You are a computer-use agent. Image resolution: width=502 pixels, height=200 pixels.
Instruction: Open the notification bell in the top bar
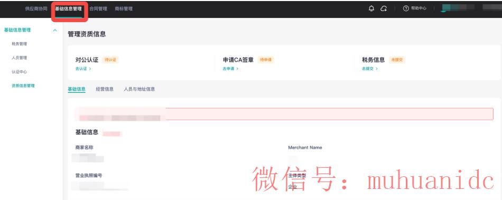pyautogui.click(x=371, y=8)
